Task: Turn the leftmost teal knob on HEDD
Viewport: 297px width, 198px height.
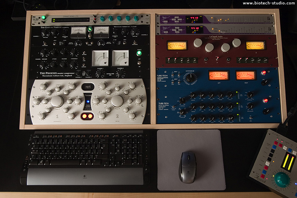Action: click(102, 18)
